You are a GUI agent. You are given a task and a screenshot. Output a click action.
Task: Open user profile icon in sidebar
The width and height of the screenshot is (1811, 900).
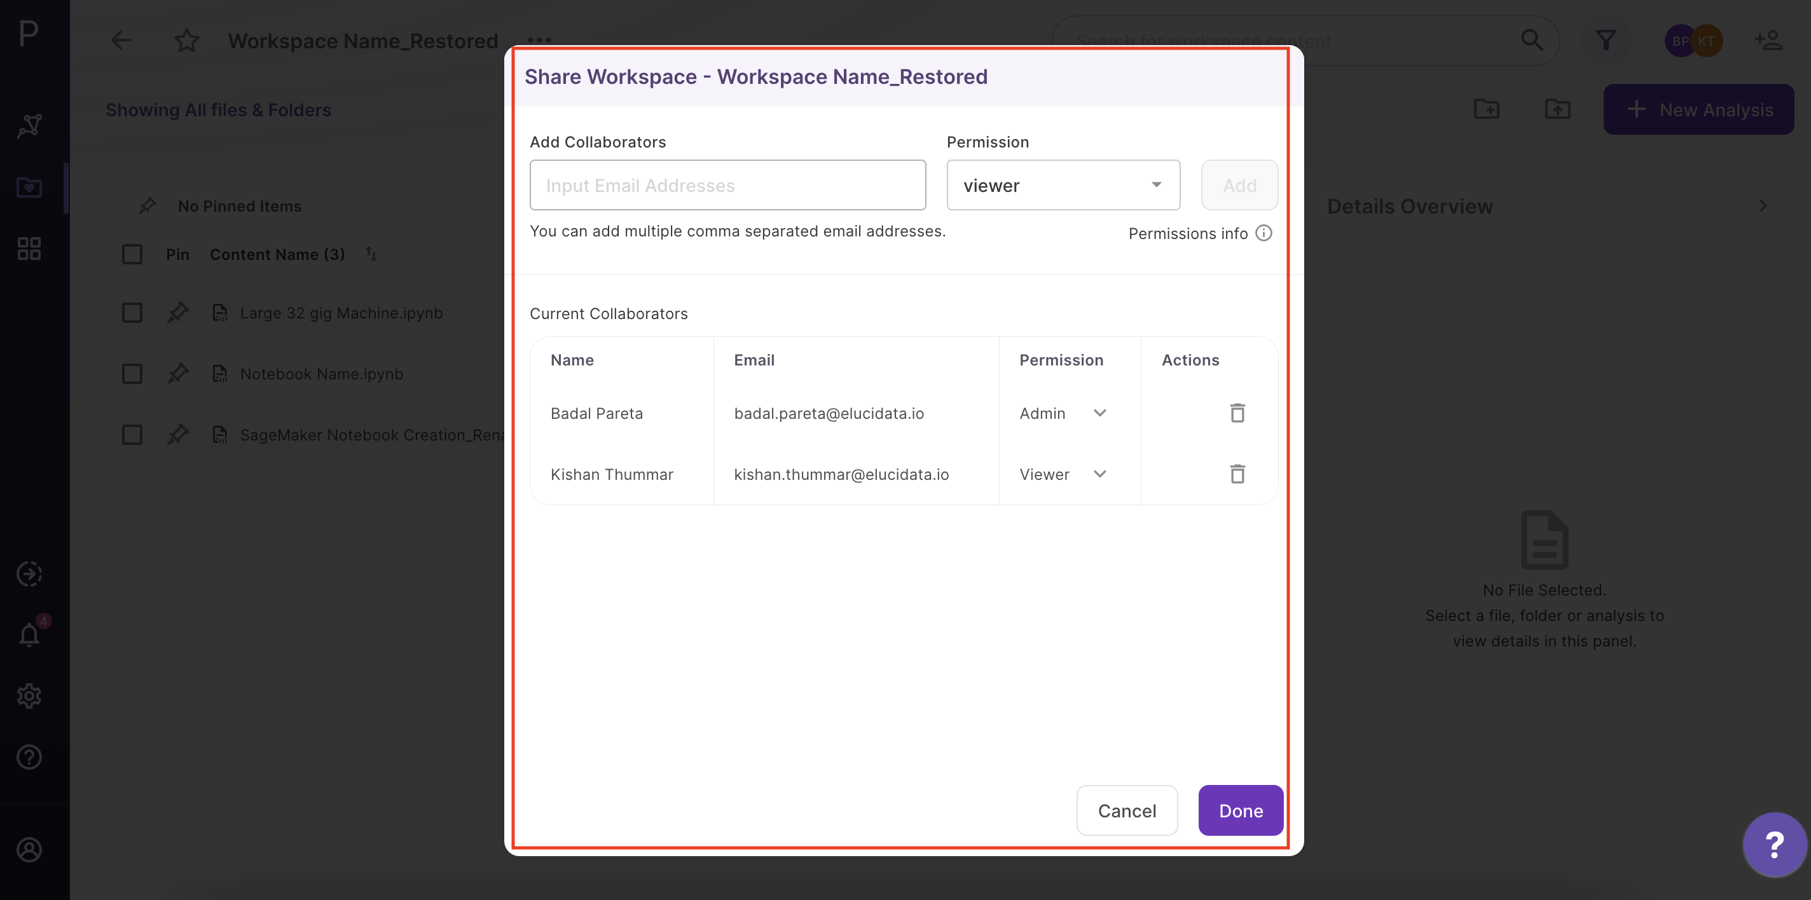pyautogui.click(x=29, y=849)
